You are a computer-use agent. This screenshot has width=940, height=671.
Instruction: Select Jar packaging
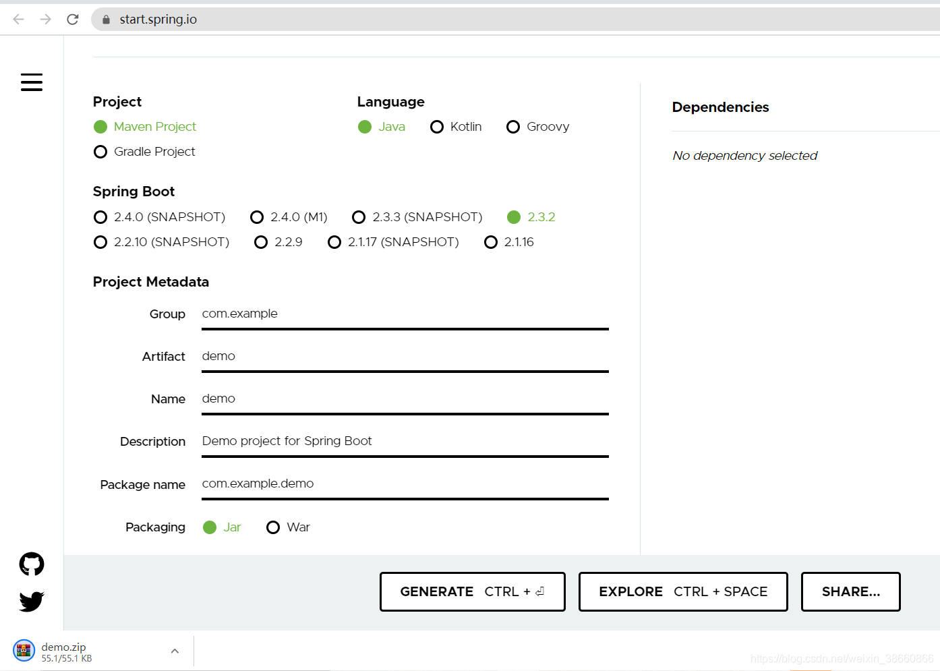click(222, 527)
